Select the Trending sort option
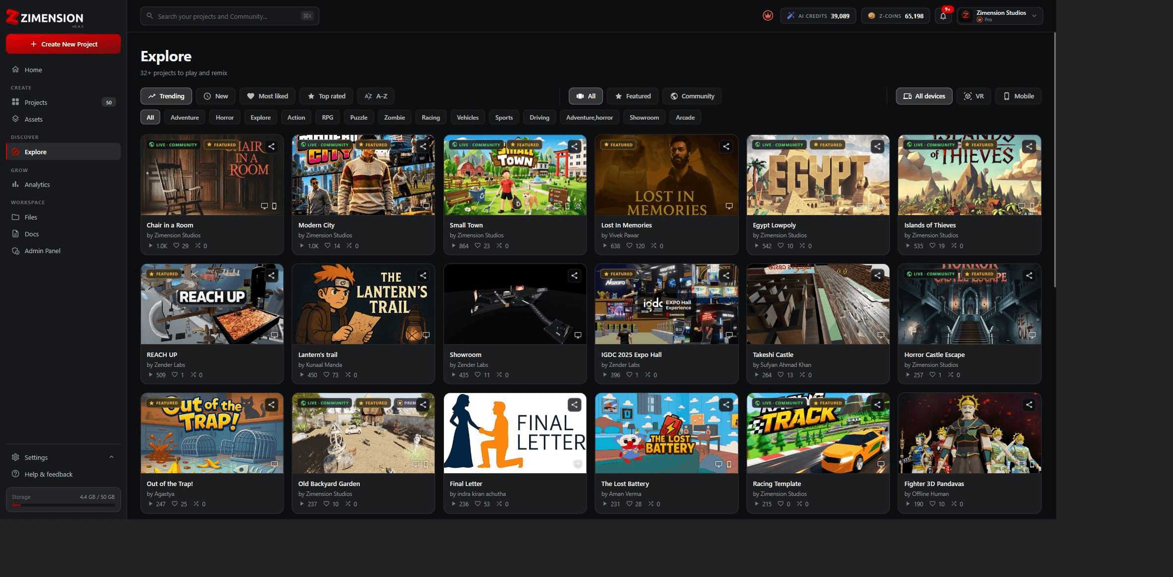Viewport: 1173px width, 577px height. pos(166,96)
